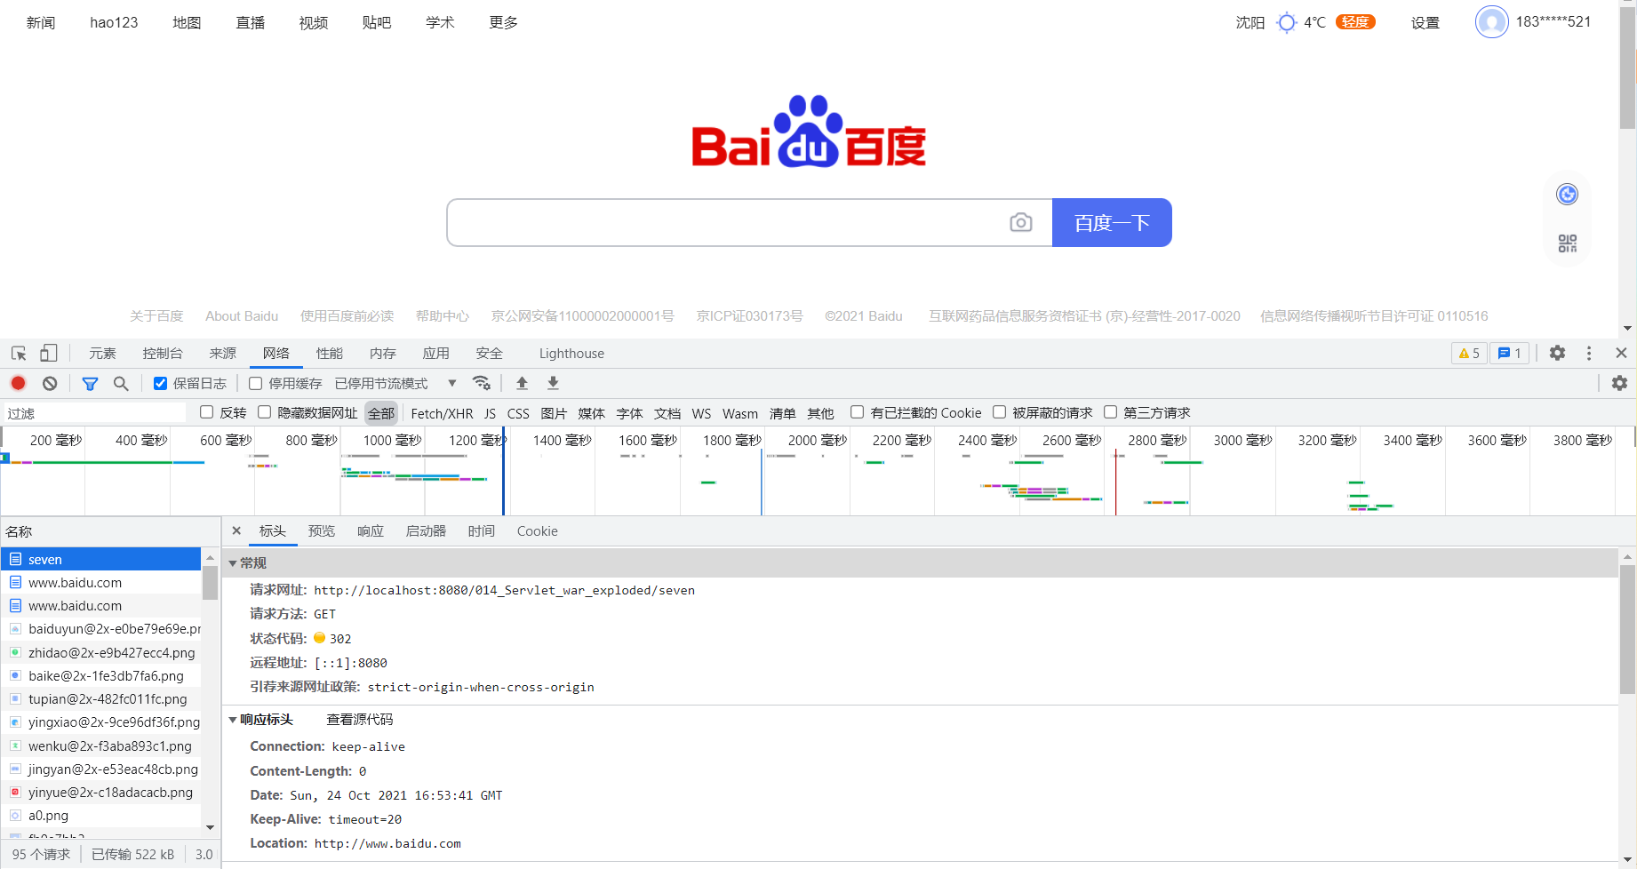Check the 被屏蔽的请求 checkbox

click(x=1000, y=412)
